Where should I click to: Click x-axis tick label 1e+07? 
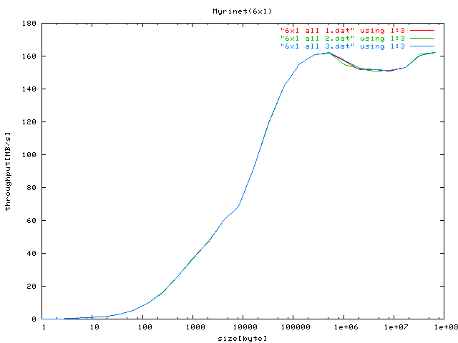pyautogui.click(x=396, y=327)
